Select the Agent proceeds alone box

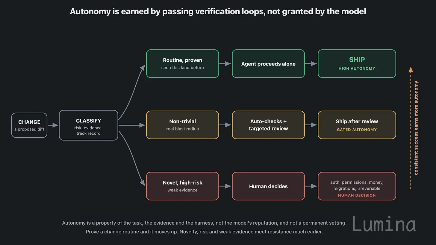[268, 64]
